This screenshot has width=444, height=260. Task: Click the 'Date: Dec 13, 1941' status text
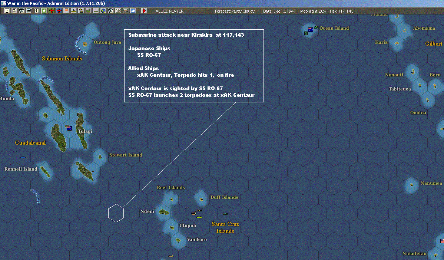tap(279, 11)
